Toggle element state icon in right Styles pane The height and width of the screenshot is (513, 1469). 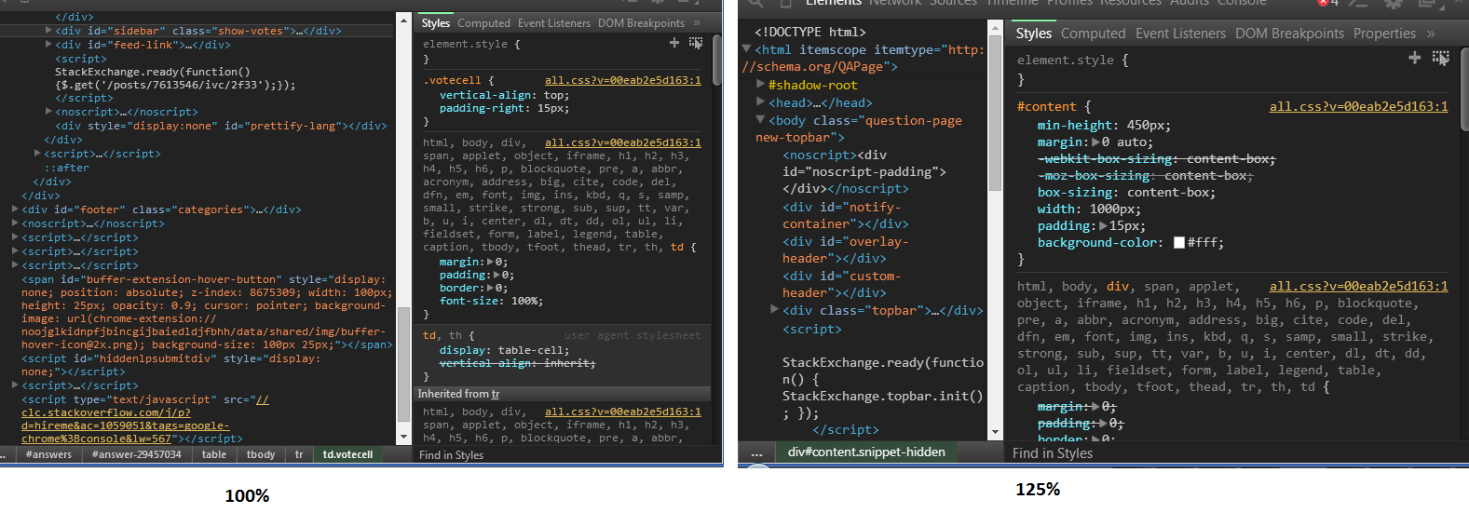point(1440,58)
